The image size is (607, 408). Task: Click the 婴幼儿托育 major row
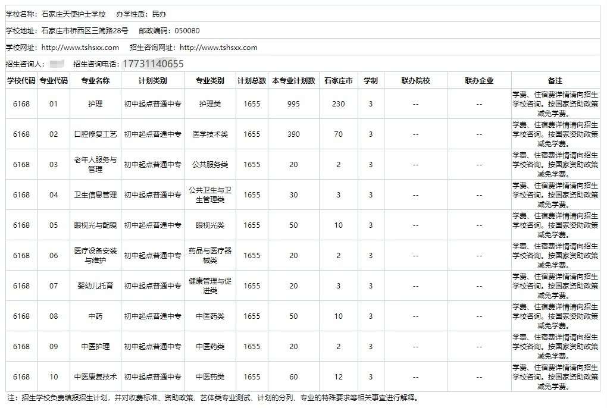click(95, 285)
